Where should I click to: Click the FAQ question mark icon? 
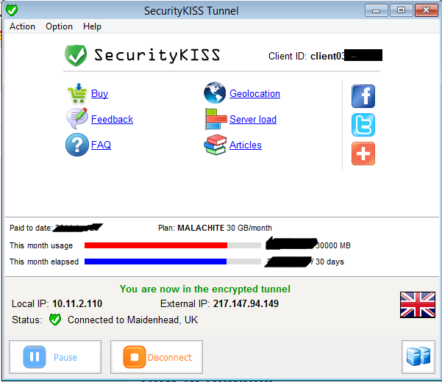click(77, 145)
